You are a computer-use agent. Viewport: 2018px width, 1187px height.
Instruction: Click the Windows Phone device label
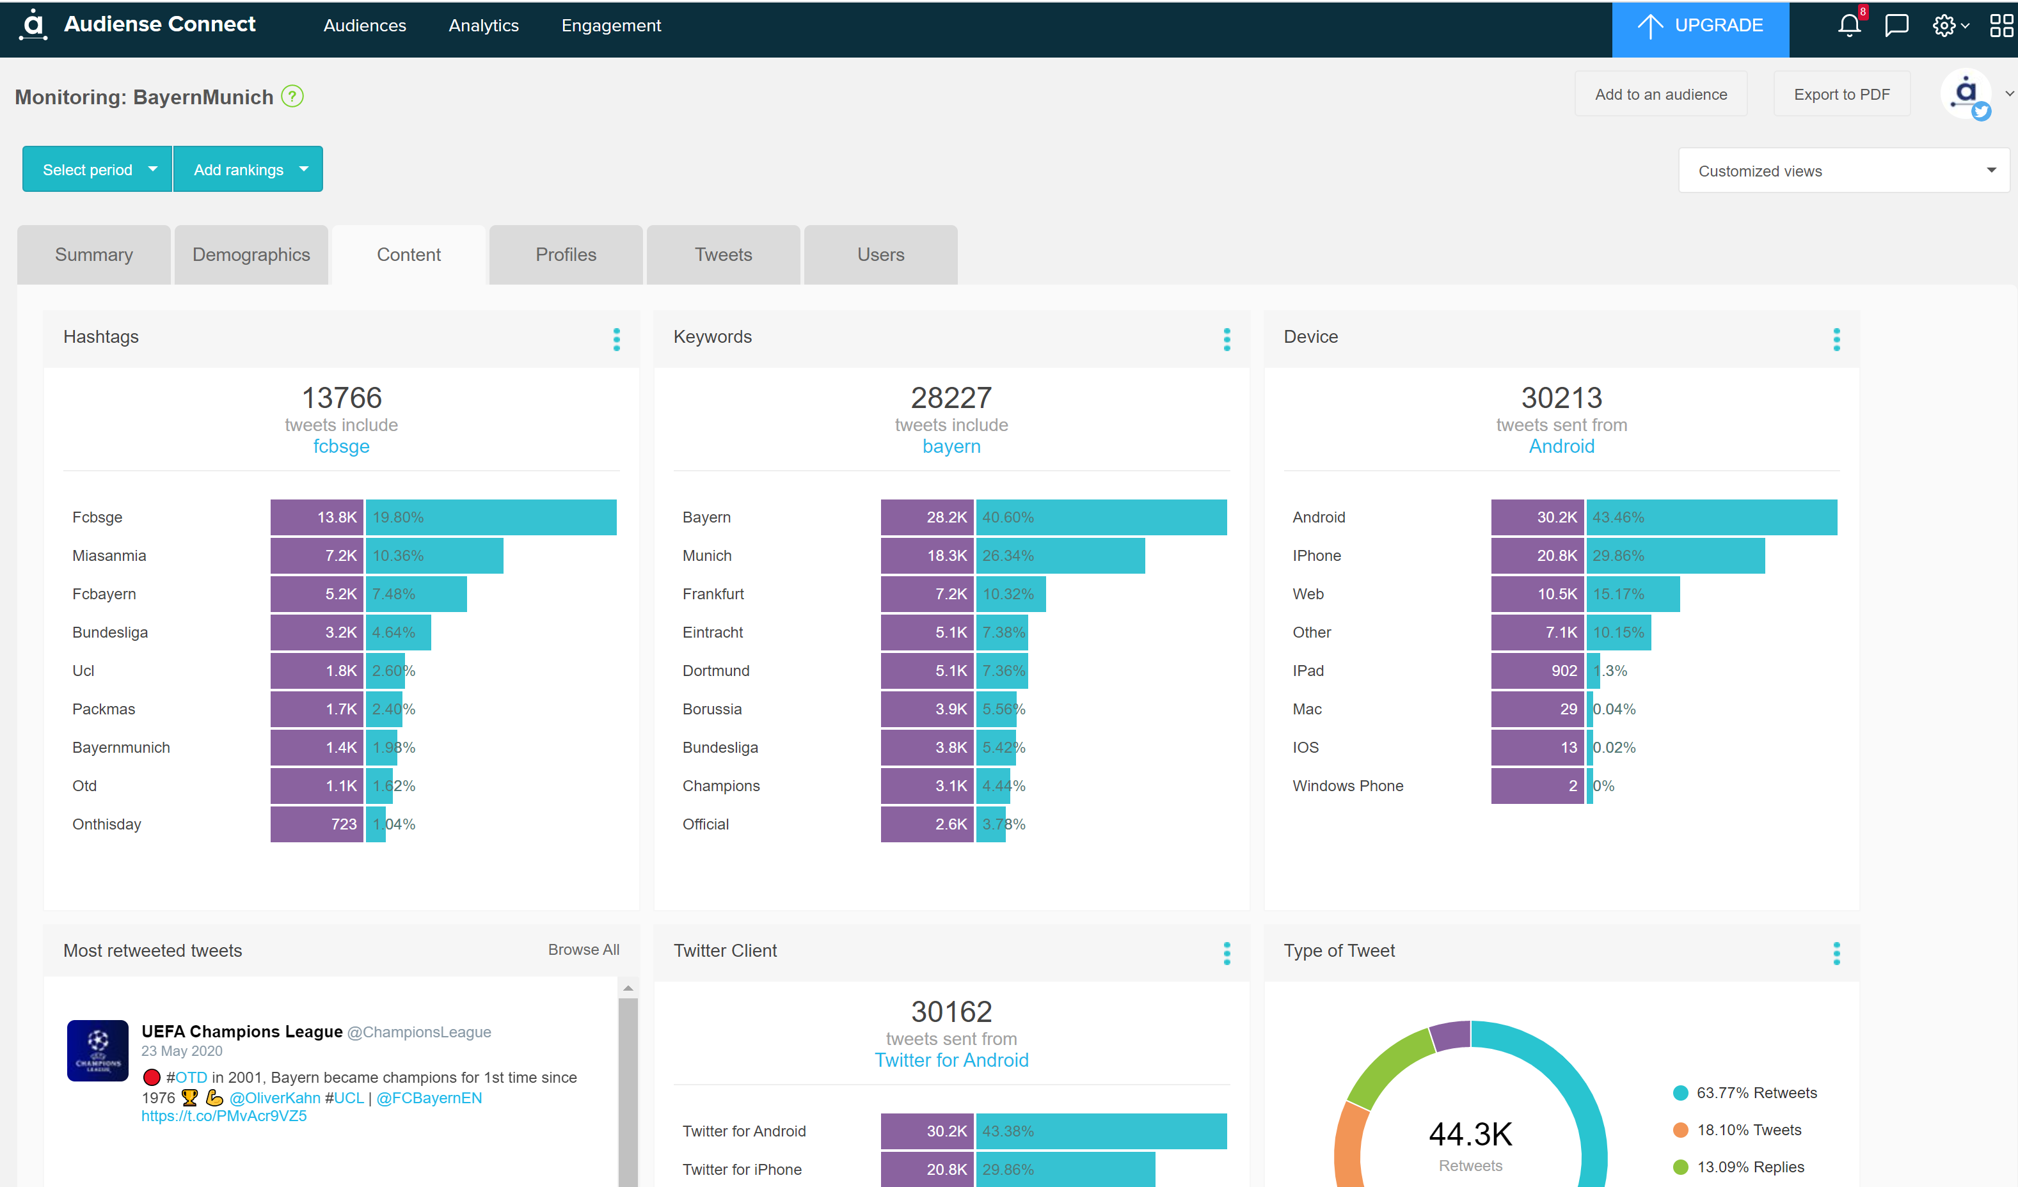coord(1347,786)
